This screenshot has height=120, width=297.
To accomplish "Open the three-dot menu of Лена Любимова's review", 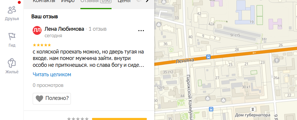I will pos(141,30).
